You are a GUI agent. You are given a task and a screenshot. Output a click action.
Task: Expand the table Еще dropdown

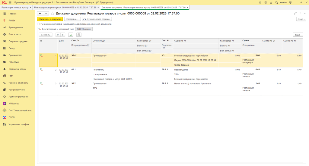click(298, 35)
